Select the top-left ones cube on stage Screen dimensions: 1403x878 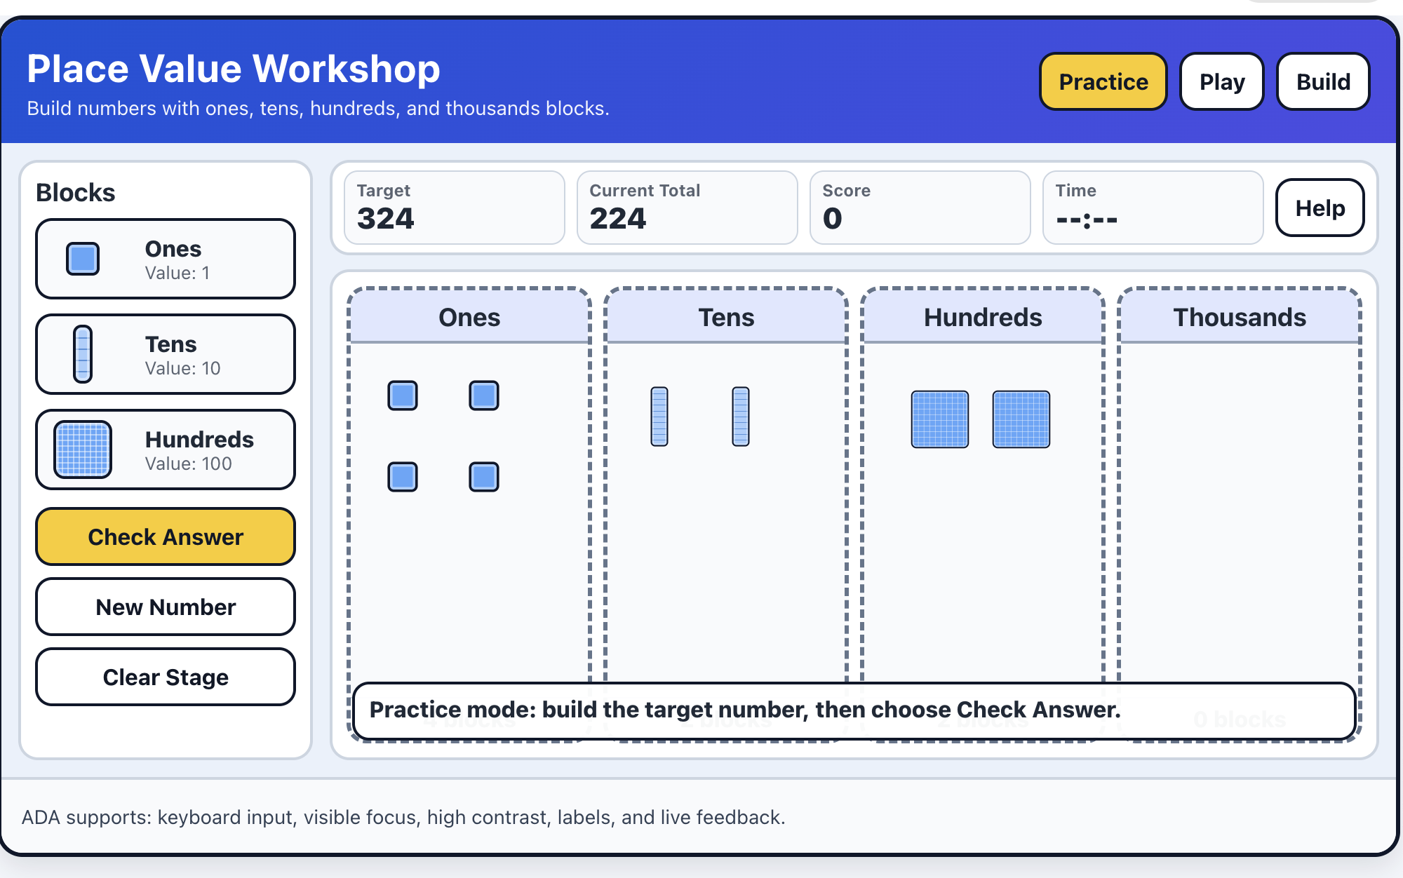(403, 396)
